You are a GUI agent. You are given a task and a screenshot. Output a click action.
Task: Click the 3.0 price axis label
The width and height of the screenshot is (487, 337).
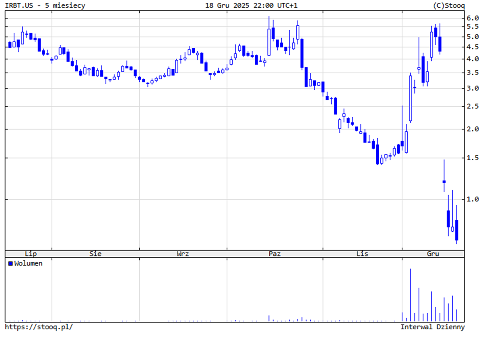click(473, 88)
